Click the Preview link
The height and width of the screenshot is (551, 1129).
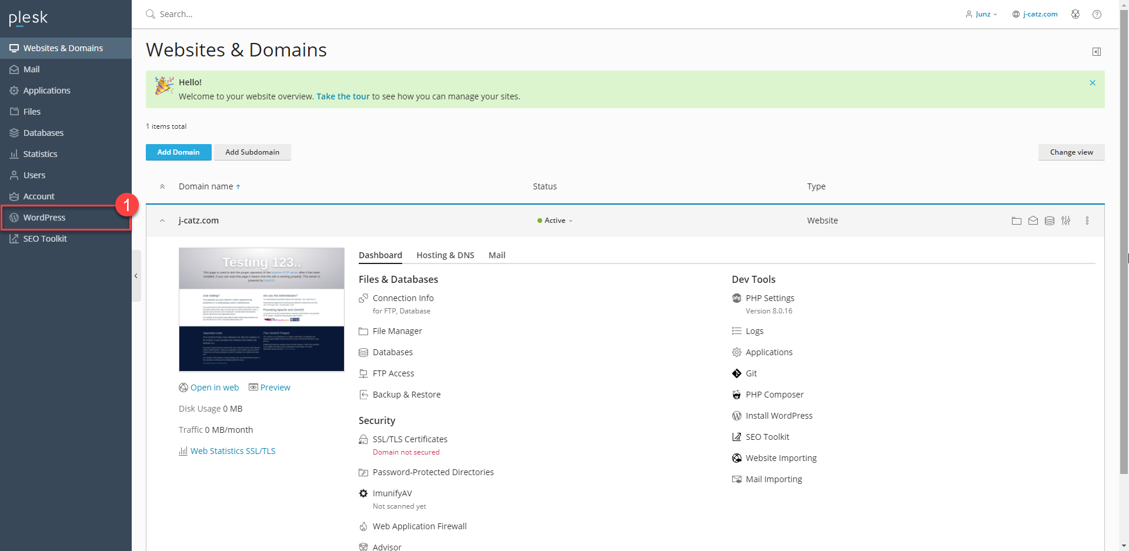pyautogui.click(x=269, y=388)
